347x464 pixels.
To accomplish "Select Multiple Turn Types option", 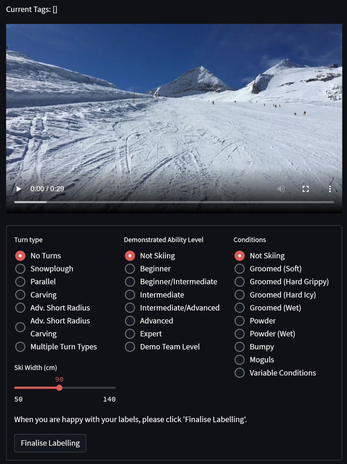I will pos(56,347).
